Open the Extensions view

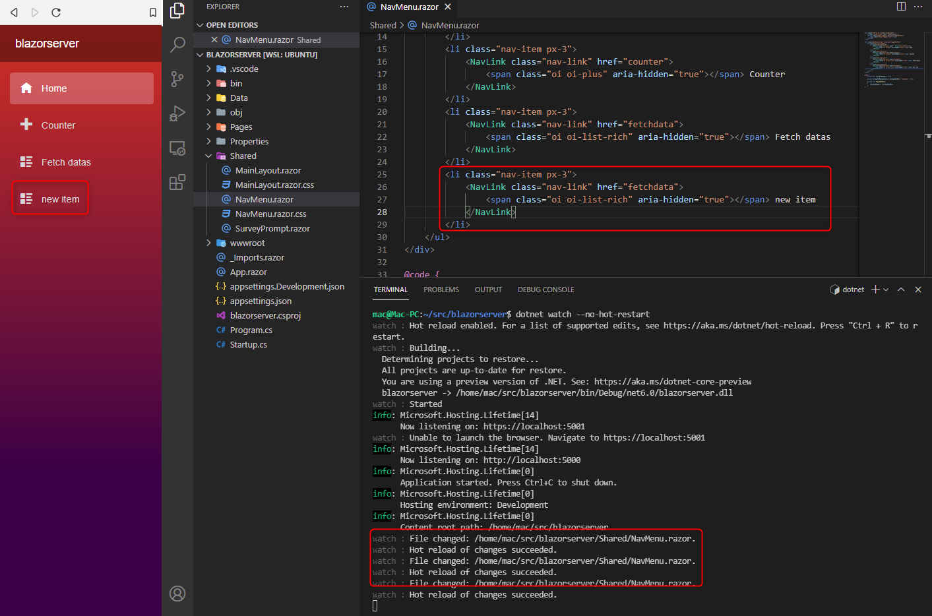click(177, 182)
